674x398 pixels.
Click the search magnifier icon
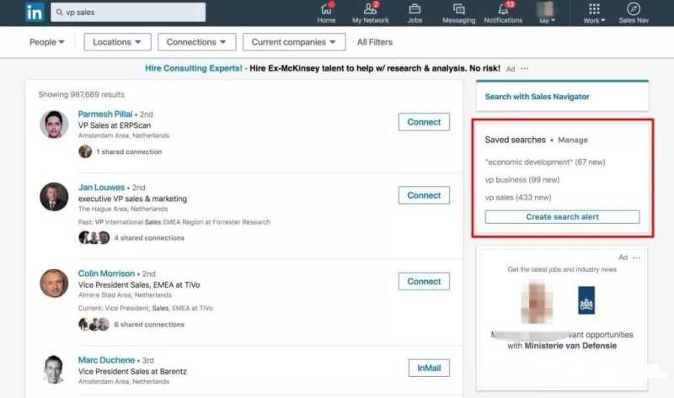pos(59,12)
